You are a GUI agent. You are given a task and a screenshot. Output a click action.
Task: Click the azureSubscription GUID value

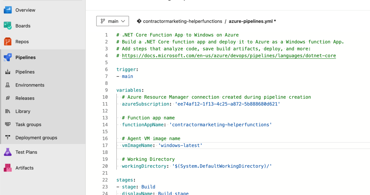coord(228,104)
